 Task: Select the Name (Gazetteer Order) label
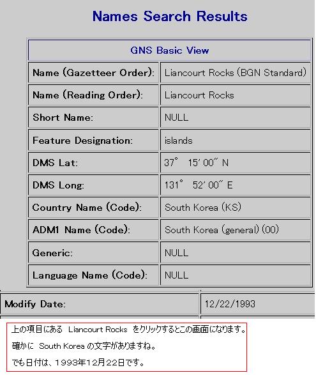point(93,72)
